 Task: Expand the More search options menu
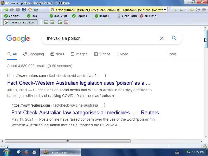click(x=122, y=54)
